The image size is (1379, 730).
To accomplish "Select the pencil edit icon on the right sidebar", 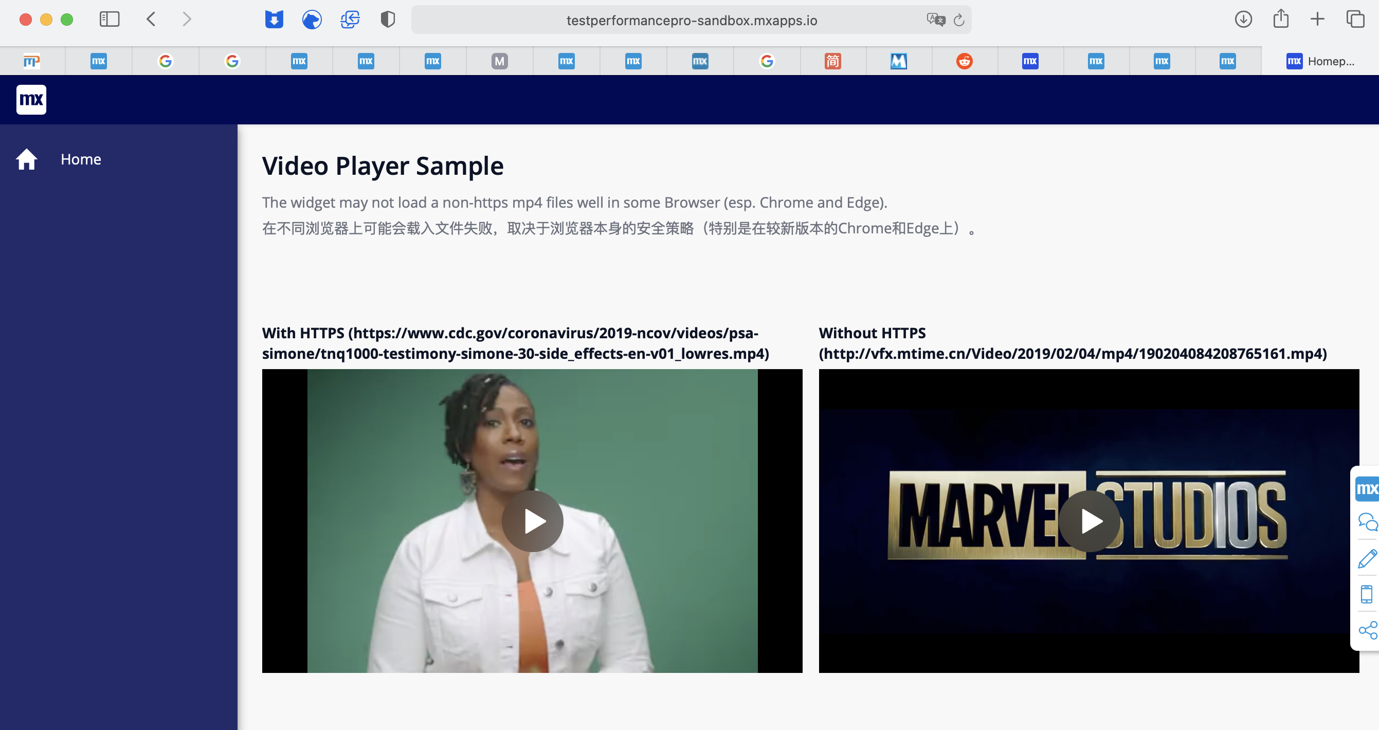I will (1367, 558).
